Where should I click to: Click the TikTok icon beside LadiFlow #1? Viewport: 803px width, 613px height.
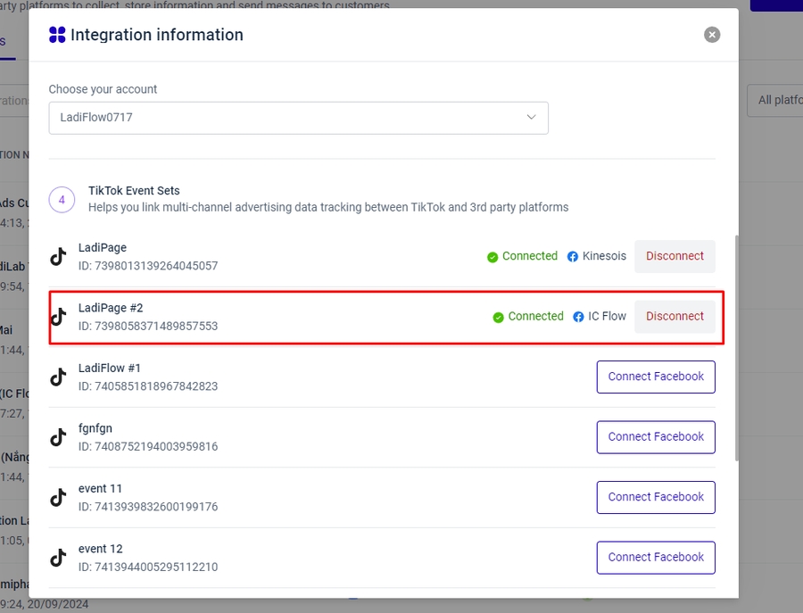point(58,377)
